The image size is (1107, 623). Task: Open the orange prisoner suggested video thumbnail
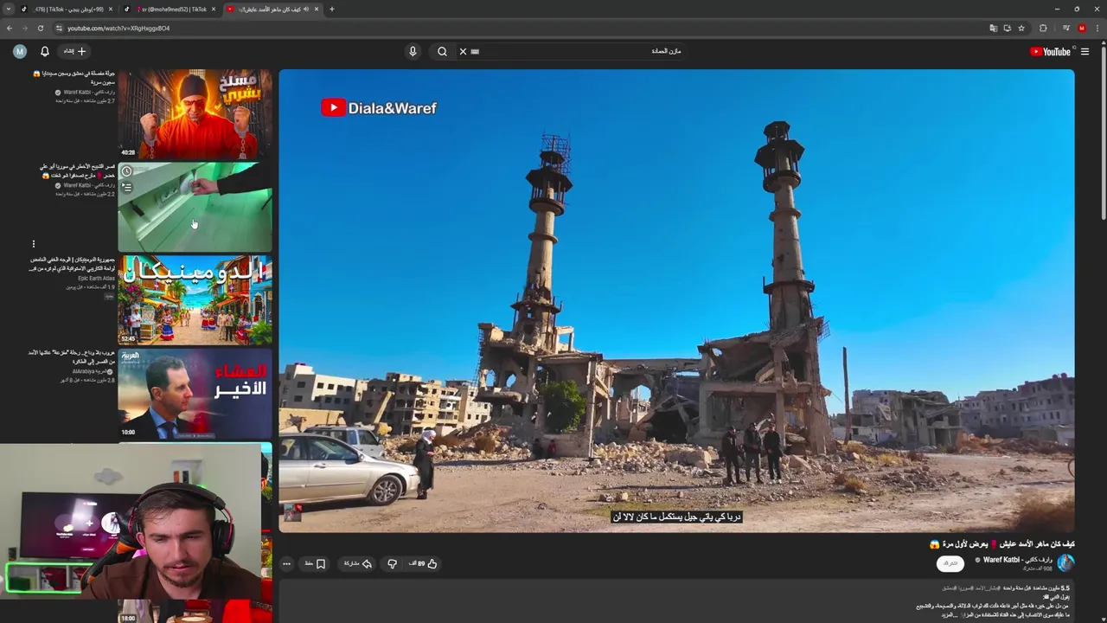pos(195,113)
